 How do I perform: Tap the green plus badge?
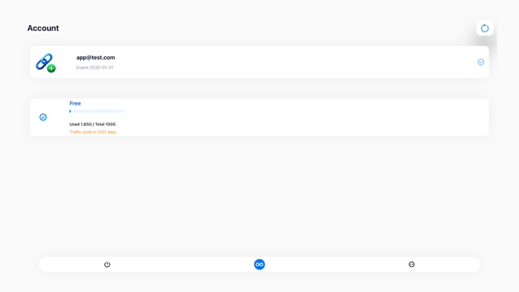(x=52, y=69)
